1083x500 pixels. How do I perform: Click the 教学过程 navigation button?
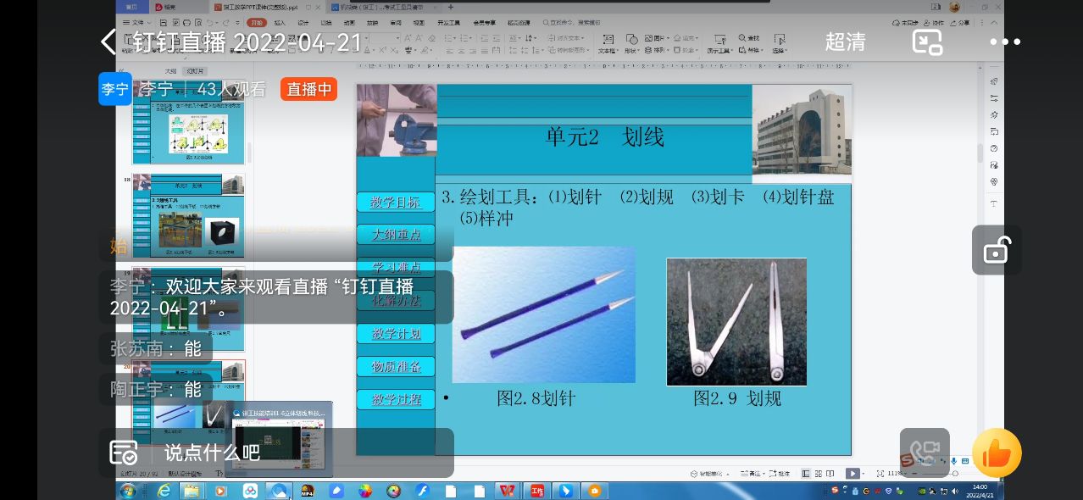tap(396, 399)
